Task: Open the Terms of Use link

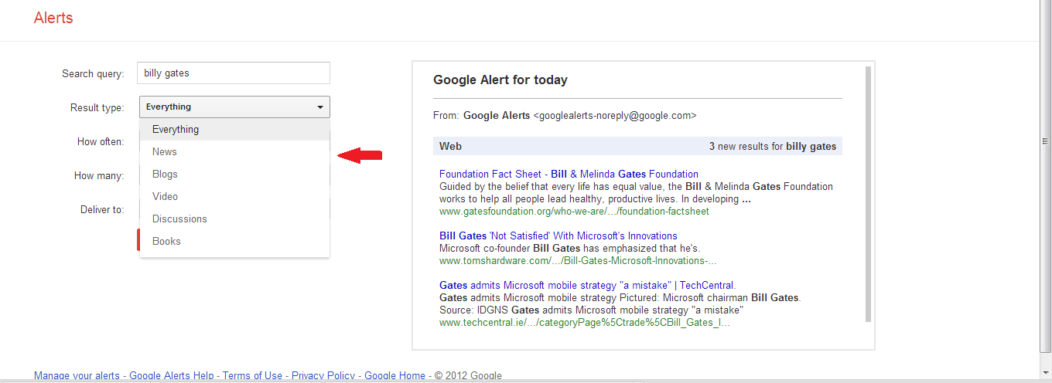Action: click(253, 376)
